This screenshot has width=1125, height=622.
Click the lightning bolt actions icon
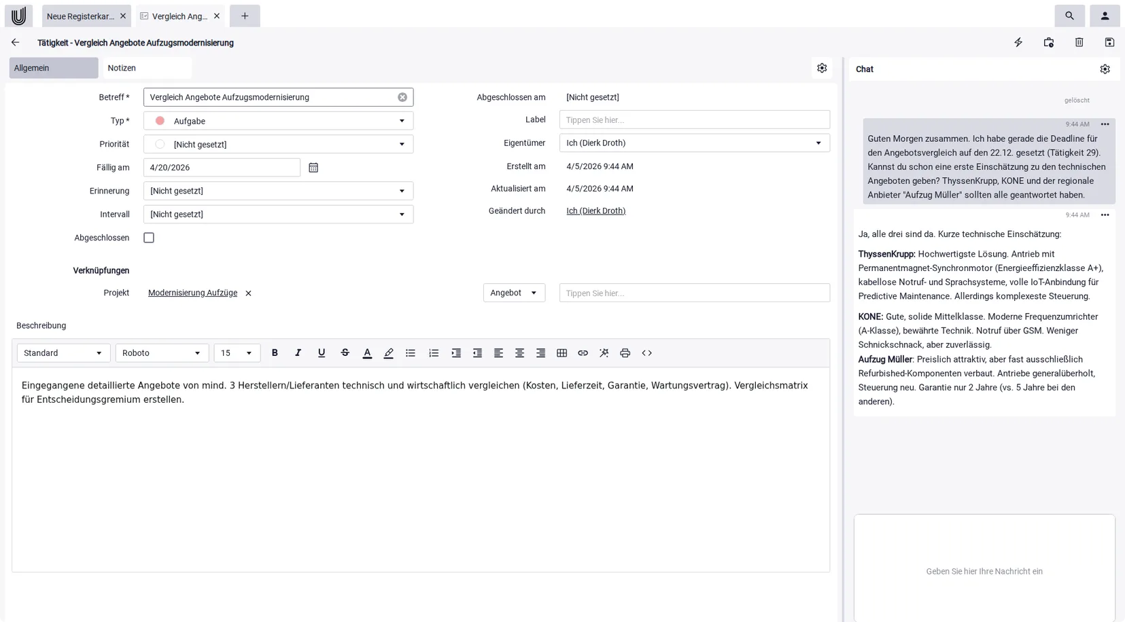click(x=1018, y=42)
